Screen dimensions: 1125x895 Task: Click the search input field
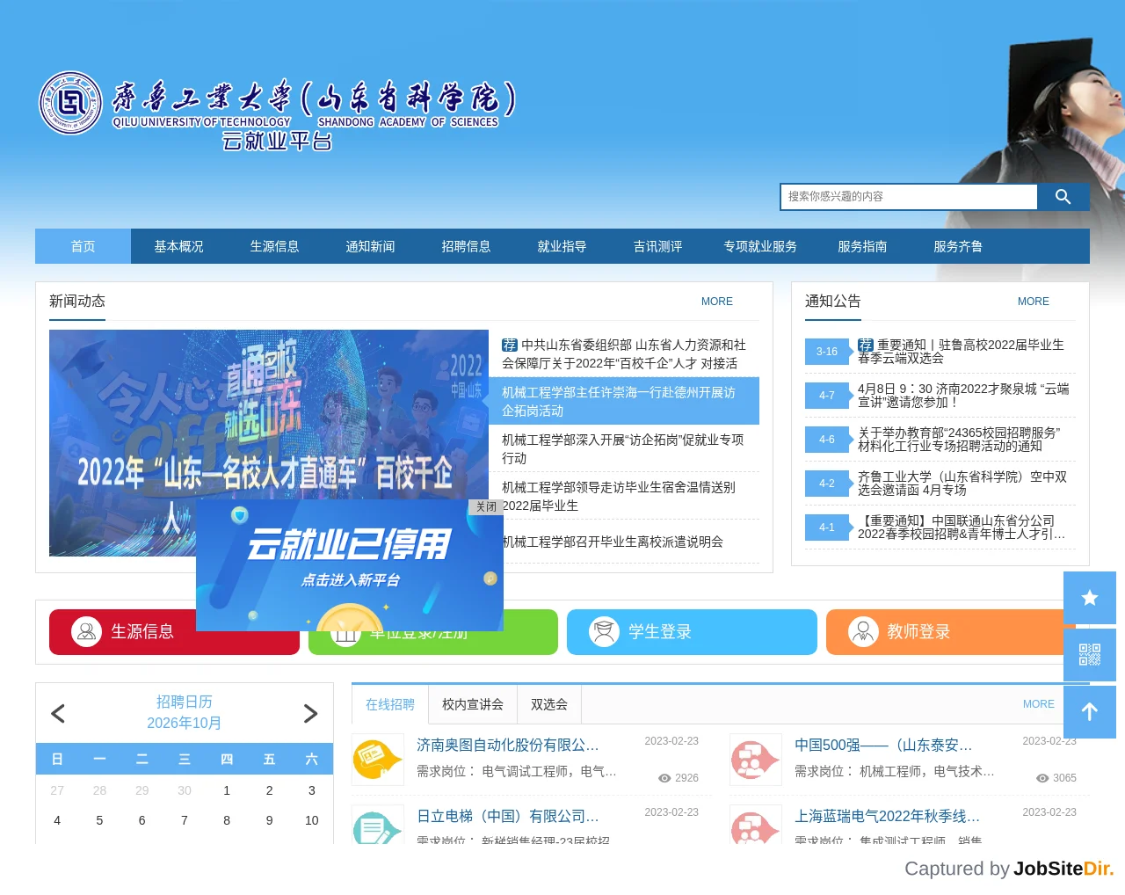tap(909, 197)
